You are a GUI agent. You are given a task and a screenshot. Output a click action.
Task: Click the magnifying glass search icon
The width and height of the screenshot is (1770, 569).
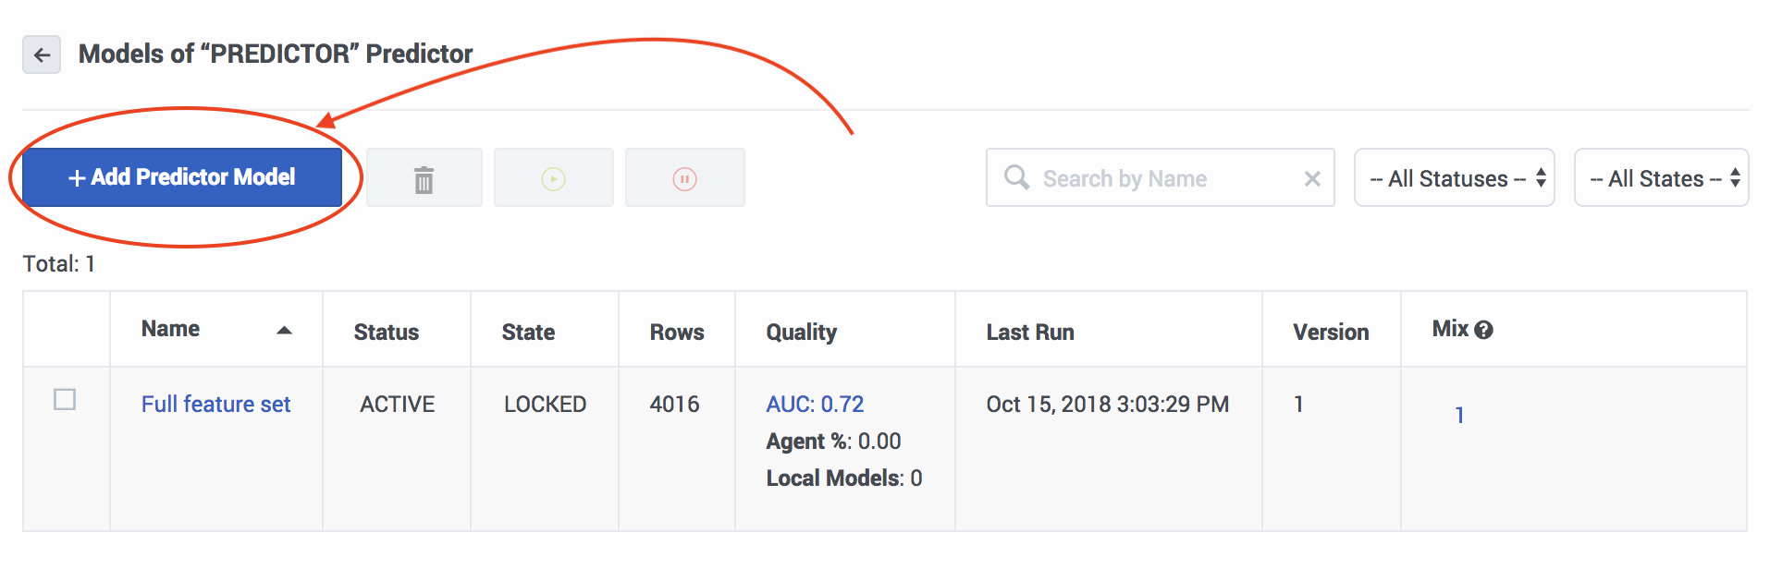click(1016, 177)
